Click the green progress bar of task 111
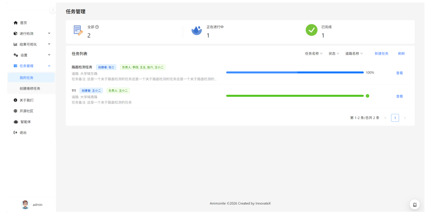431x217 pixels. tap(295, 96)
